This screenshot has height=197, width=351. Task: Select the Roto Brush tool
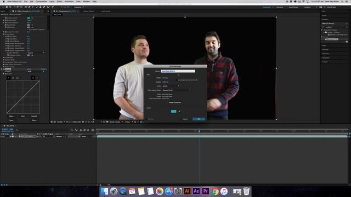point(48,7)
